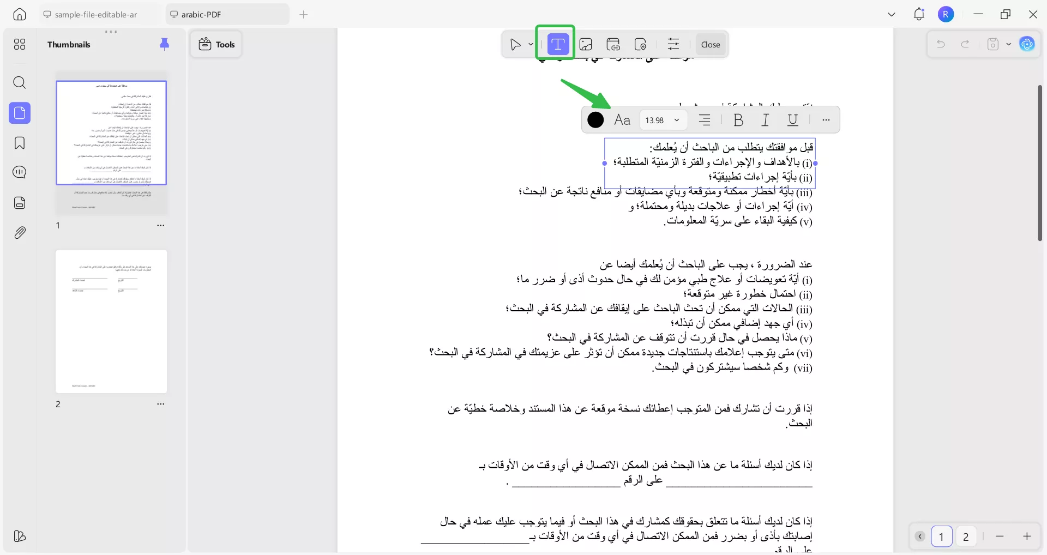Expand the selection tool dropdown arrow
Screen dimensions: 1047x555
tap(530, 44)
